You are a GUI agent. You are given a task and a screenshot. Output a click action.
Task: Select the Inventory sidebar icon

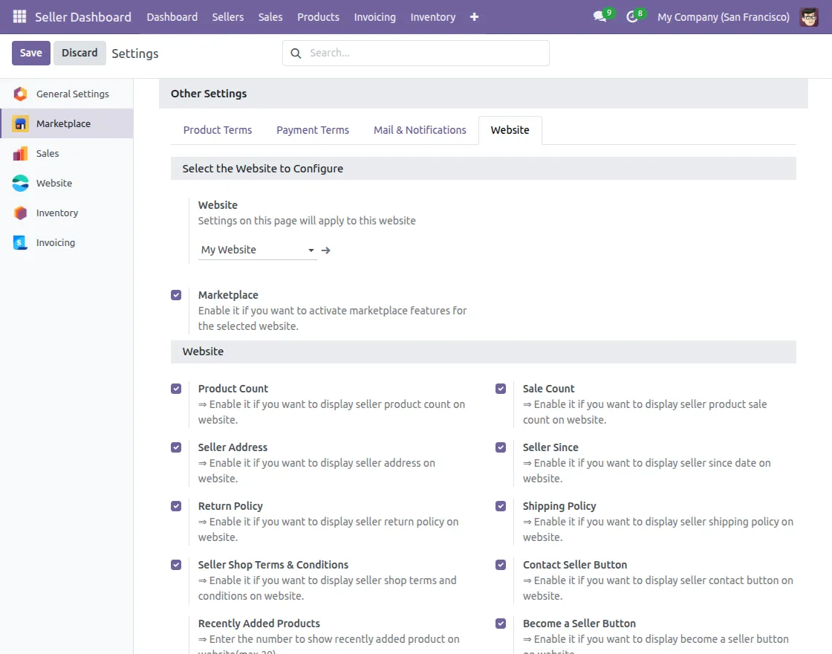20,213
